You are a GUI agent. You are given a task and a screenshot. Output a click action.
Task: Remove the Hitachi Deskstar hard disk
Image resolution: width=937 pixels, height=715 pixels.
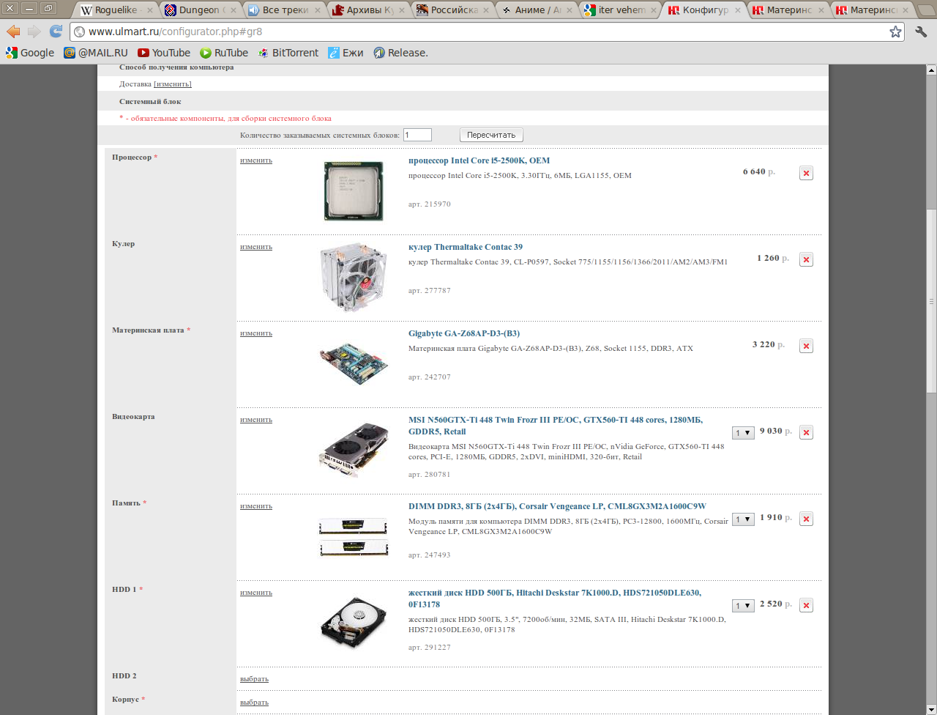806,606
